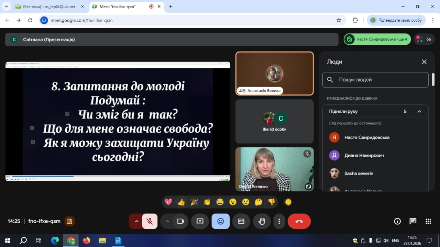
Task: Toggle raise hand button
Action: coord(262,221)
